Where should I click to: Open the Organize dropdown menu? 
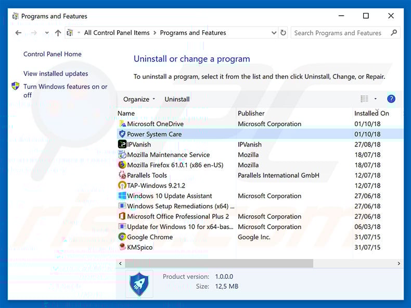point(139,99)
